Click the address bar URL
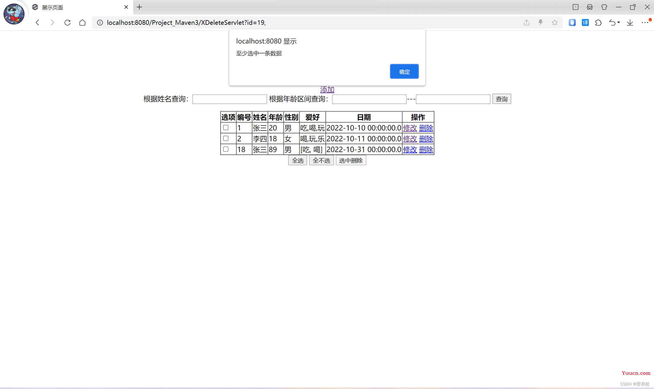Screen dimensions: 654x389 (x=186, y=22)
